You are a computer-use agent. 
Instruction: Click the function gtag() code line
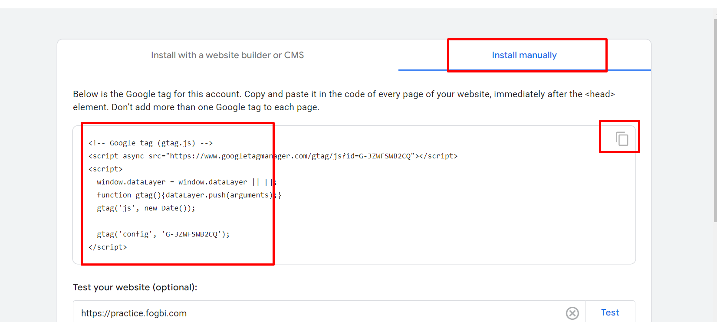[189, 195]
